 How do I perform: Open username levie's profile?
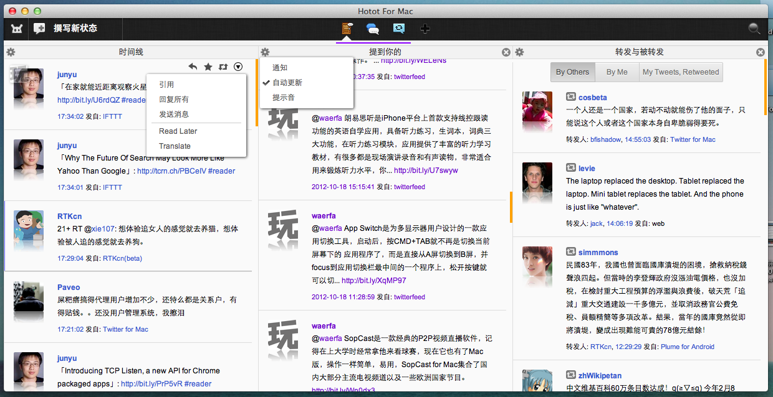(x=587, y=169)
